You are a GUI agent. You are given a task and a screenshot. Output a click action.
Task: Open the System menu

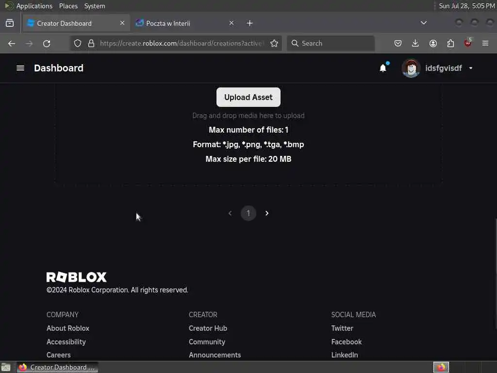(95, 6)
